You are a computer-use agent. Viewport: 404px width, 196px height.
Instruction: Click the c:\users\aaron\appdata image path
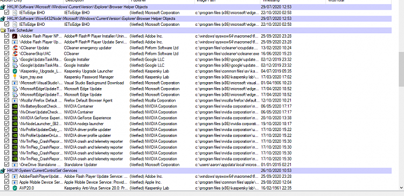(227, 165)
